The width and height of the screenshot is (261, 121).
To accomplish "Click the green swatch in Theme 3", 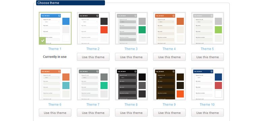I will [x=142, y=30].
